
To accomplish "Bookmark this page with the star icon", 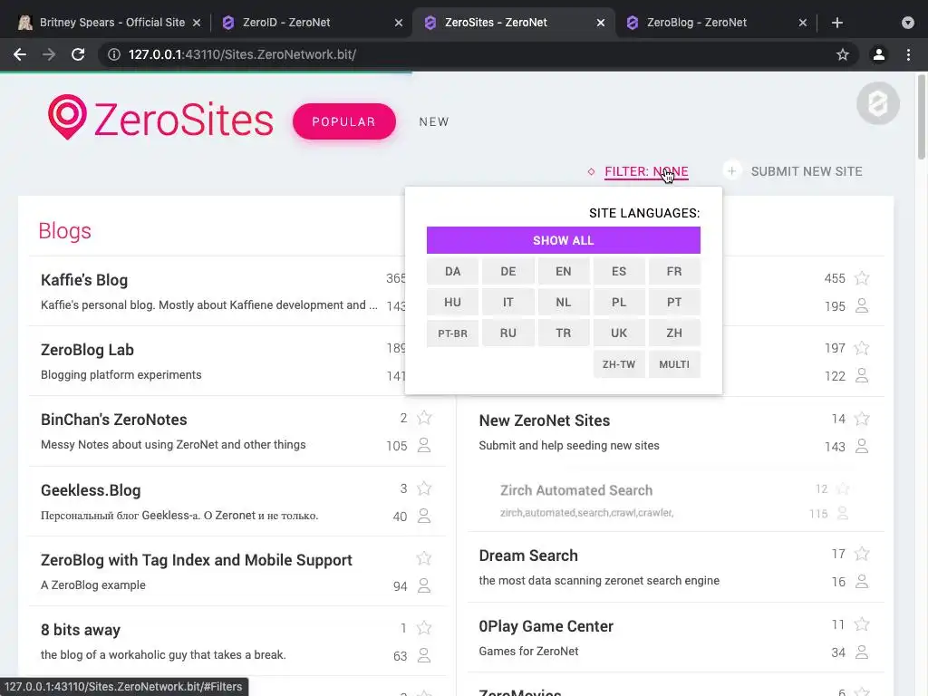I will coord(843,54).
